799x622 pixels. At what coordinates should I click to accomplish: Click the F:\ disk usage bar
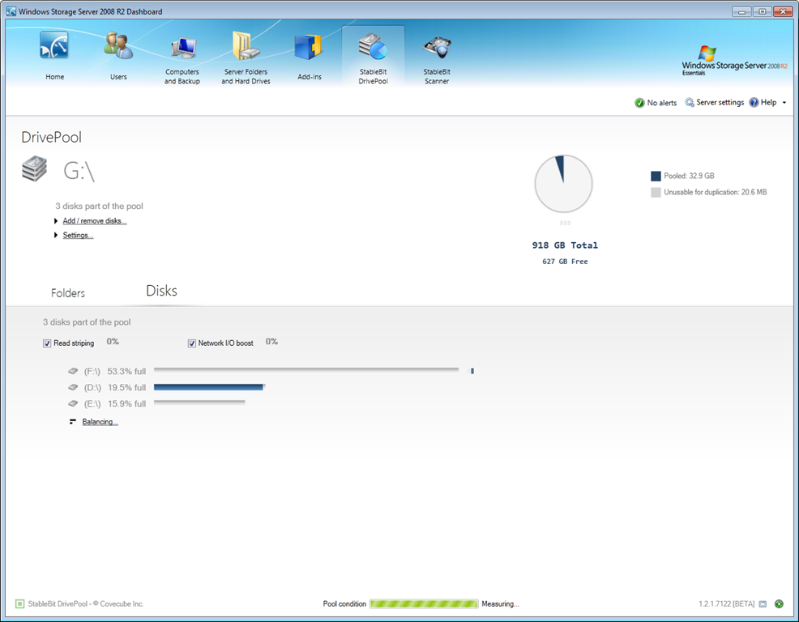click(x=306, y=370)
